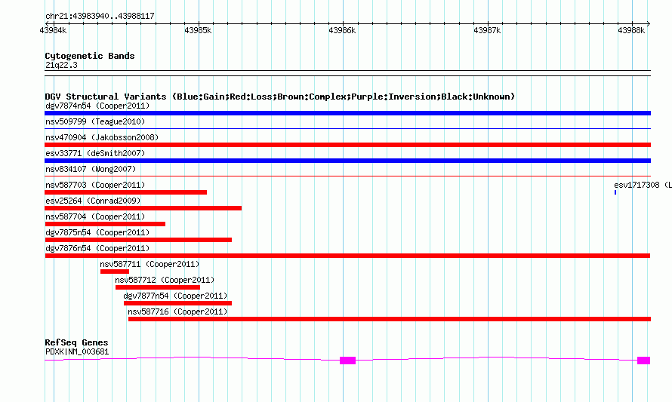672x402 pixels.
Task: Click the PDXK exon box near 43988k
Action: 644,361
